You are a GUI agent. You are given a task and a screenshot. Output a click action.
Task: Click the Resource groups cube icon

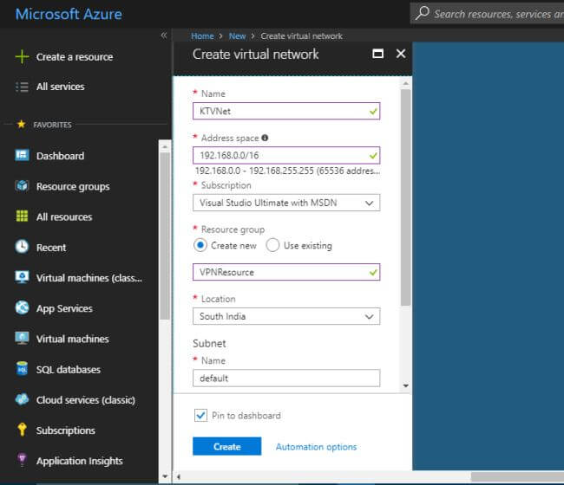click(x=23, y=186)
